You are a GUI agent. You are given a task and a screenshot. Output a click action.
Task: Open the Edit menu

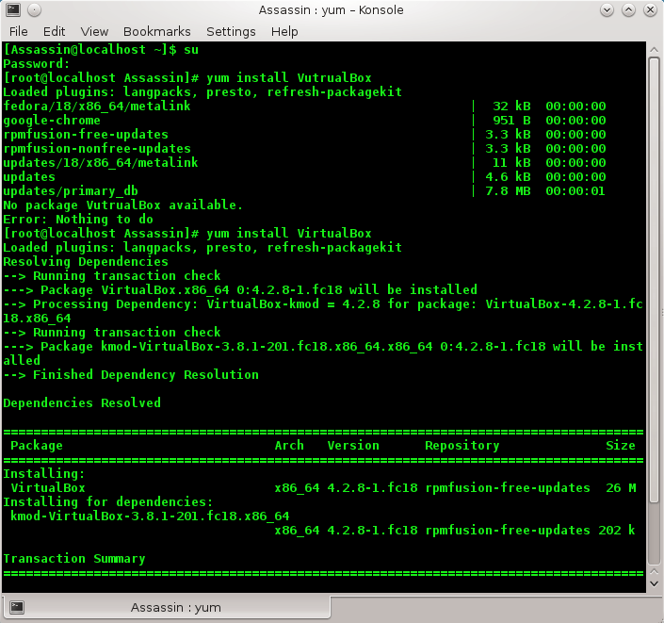55,32
